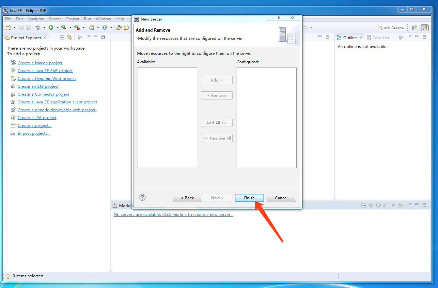Maximize the Outline view panel

click(424, 37)
